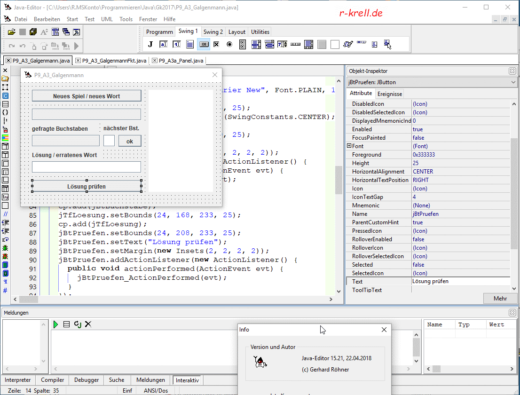Click the Mehr button
The width and height of the screenshot is (520, 395).
coord(500,299)
